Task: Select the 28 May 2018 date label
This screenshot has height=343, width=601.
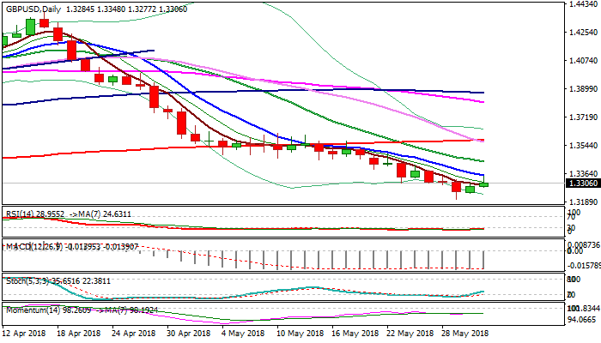Action: coord(463,333)
